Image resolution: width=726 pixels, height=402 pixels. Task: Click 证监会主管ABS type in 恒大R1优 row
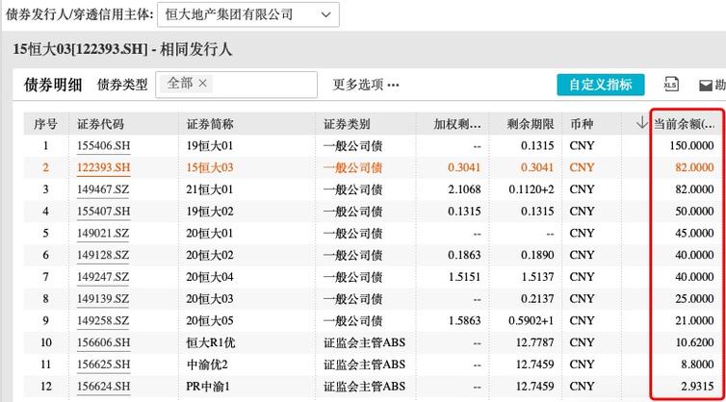click(x=364, y=342)
